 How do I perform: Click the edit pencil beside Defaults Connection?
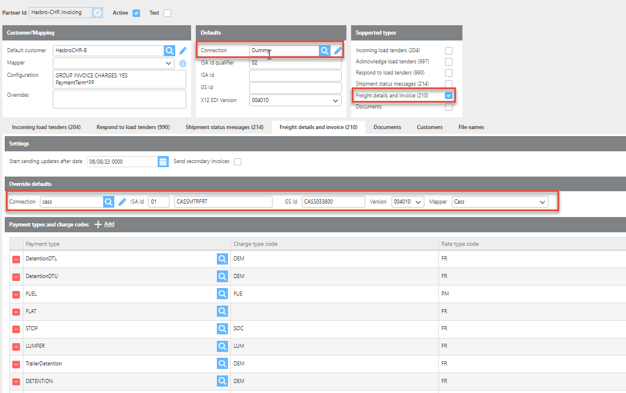click(338, 51)
